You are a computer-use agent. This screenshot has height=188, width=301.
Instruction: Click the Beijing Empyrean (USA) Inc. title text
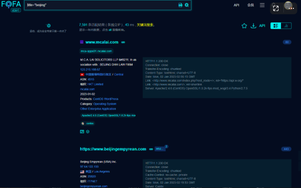click(98, 162)
